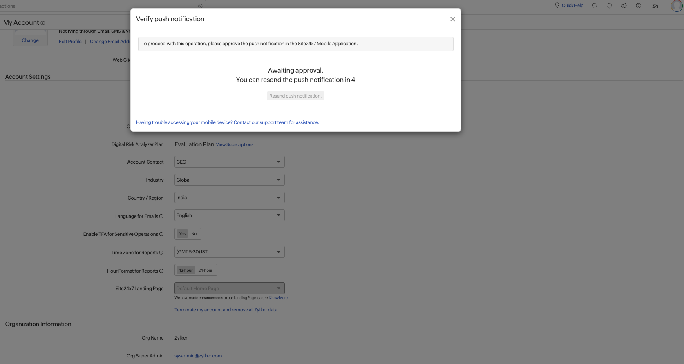Expand the Time Zone for Reports dropdown
This screenshot has width=684, height=364.
click(229, 252)
